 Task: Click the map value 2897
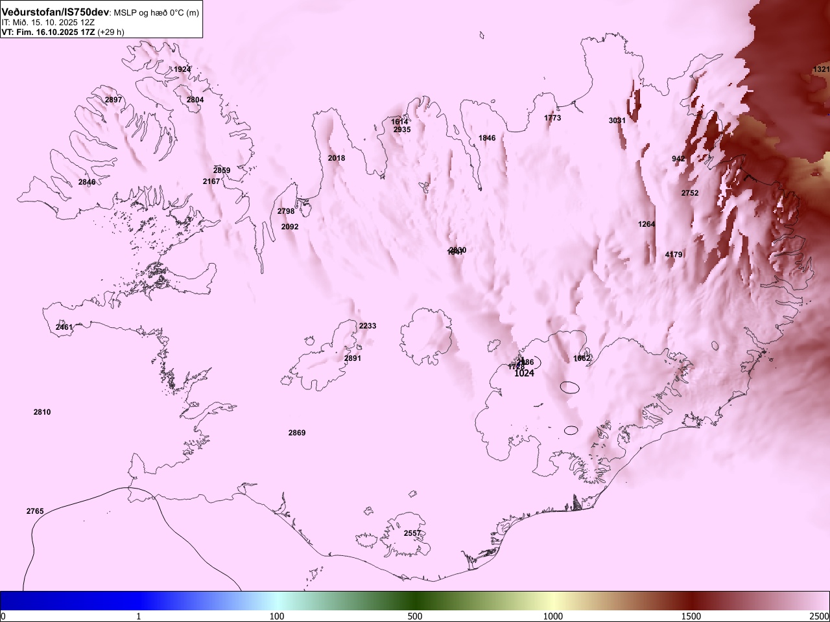coord(113,100)
